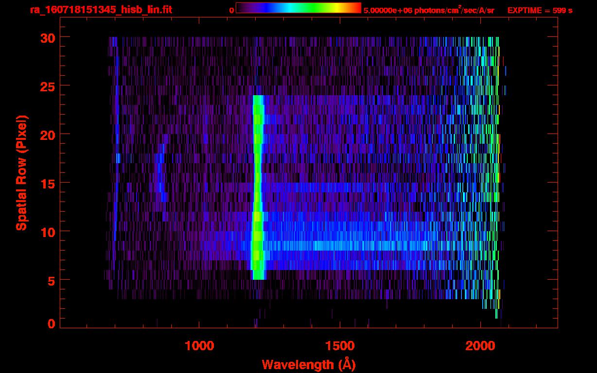This screenshot has width=597, height=373.
Task: Click the red end of the color bar
Action: tap(355, 8)
